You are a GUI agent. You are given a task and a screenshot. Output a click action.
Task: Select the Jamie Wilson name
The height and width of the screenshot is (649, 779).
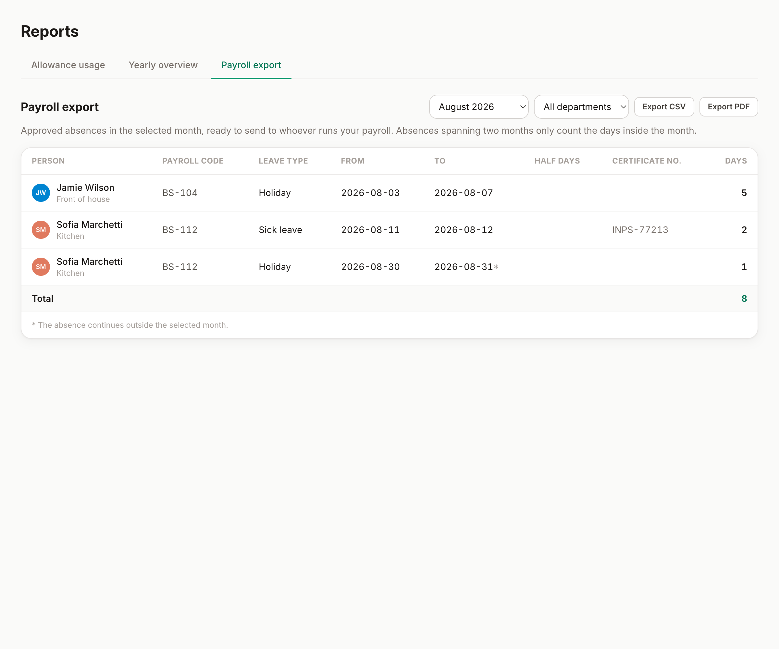(85, 188)
